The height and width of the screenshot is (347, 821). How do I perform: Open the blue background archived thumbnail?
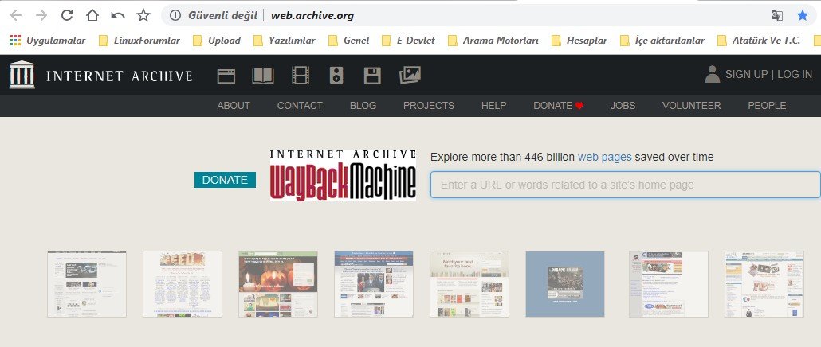pyautogui.click(x=565, y=284)
